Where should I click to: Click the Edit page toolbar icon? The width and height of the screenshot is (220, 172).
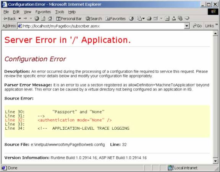point(155,18)
